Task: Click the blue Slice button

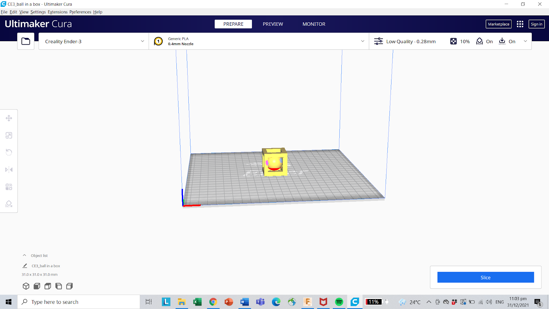Action: coord(486,277)
